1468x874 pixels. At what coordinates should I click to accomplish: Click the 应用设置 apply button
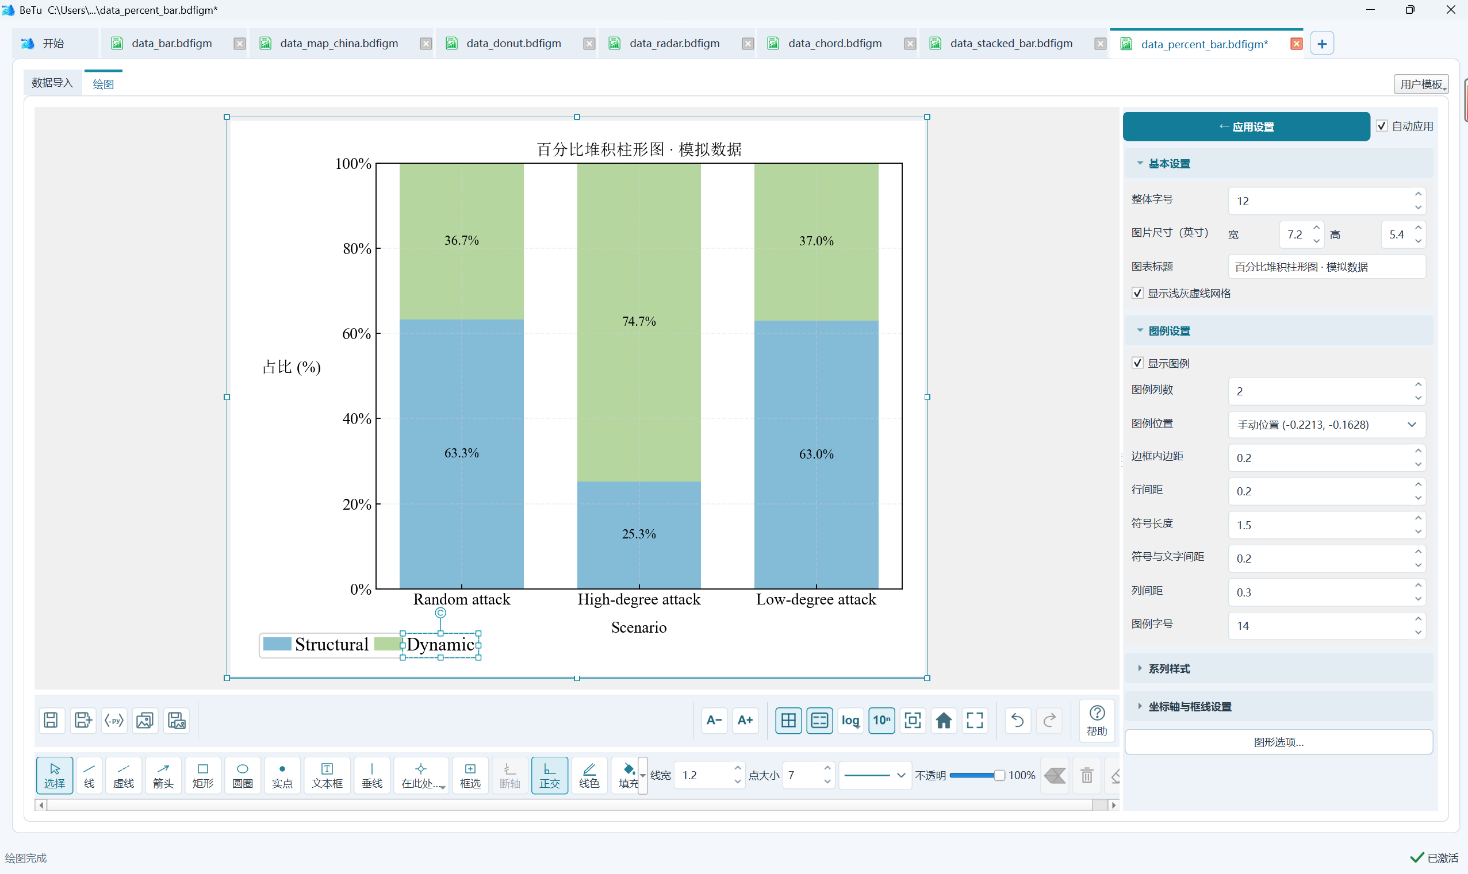[x=1246, y=126]
